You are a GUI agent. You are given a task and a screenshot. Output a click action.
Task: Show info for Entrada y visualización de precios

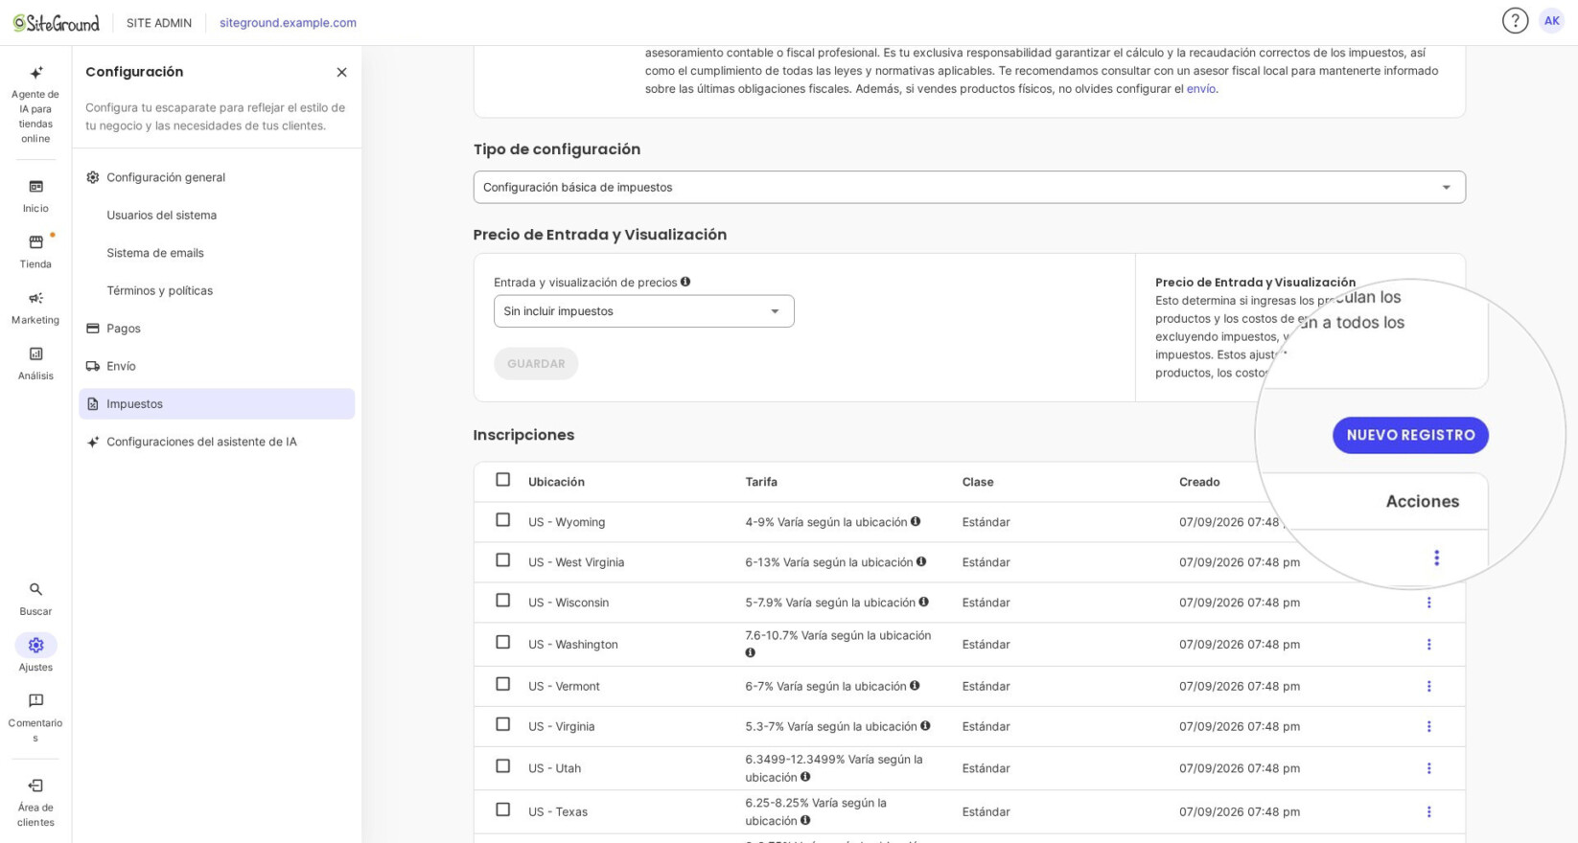[685, 282]
